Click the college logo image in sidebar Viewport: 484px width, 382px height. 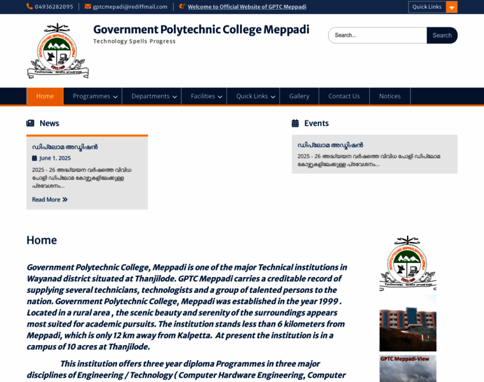pos(408,263)
